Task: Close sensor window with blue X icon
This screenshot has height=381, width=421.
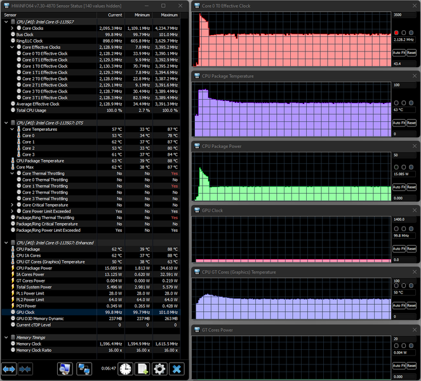Action: (177, 369)
